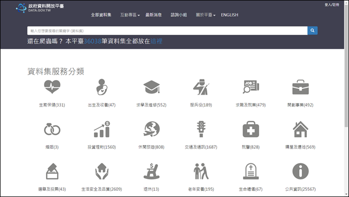
Task: Open the 公共資訊(25567) label link
Action: pos(301,189)
